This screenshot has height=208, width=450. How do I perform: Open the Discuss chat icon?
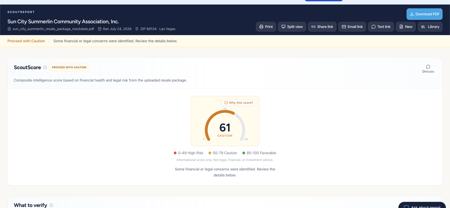click(428, 69)
